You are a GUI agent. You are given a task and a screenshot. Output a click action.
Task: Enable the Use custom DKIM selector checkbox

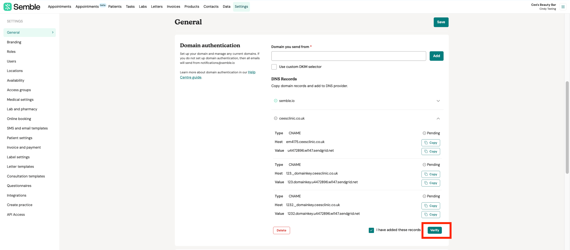point(274,67)
